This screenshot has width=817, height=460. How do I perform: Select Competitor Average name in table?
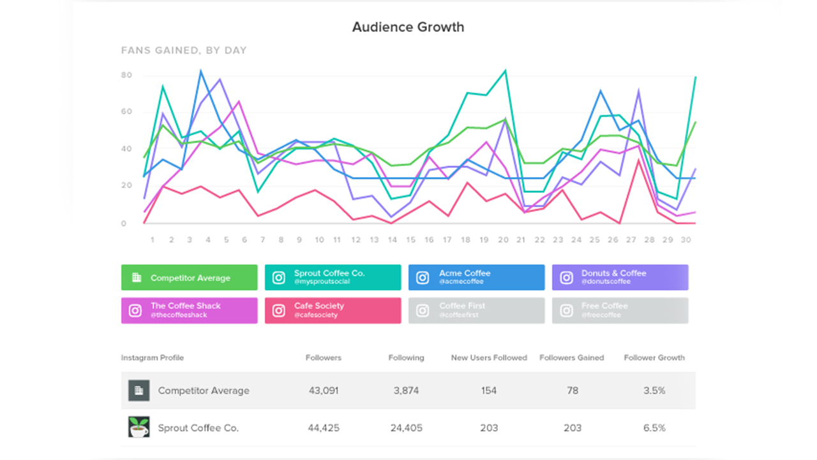click(x=204, y=390)
